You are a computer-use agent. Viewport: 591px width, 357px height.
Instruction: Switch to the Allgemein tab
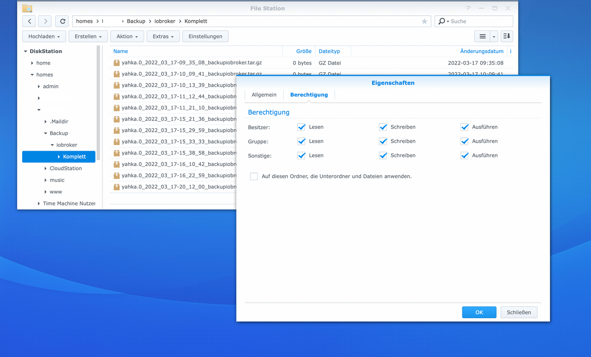[264, 95]
